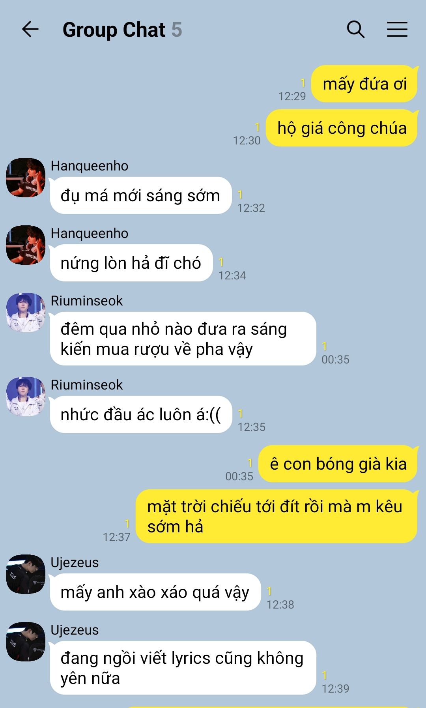Tap Riuminseok name above 'đêm qua' message

(87, 301)
